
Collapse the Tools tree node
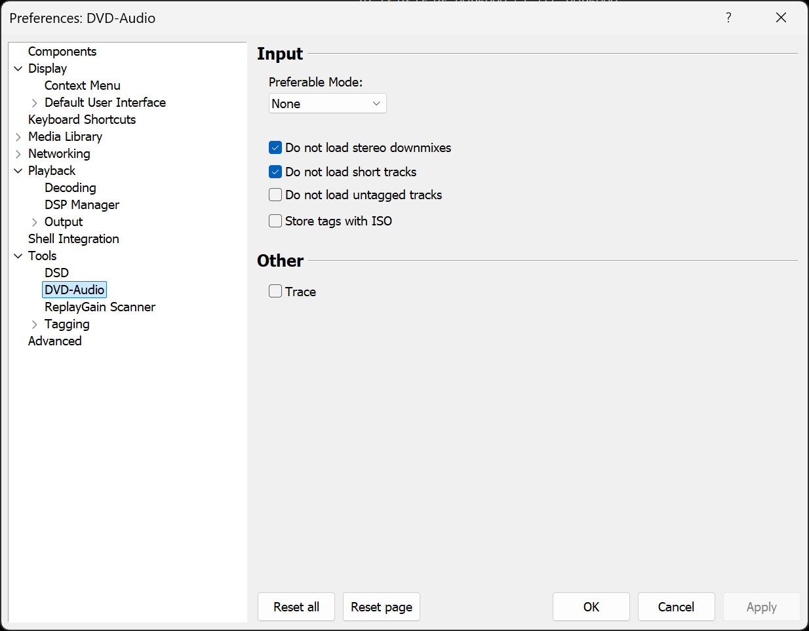pos(18,256)
